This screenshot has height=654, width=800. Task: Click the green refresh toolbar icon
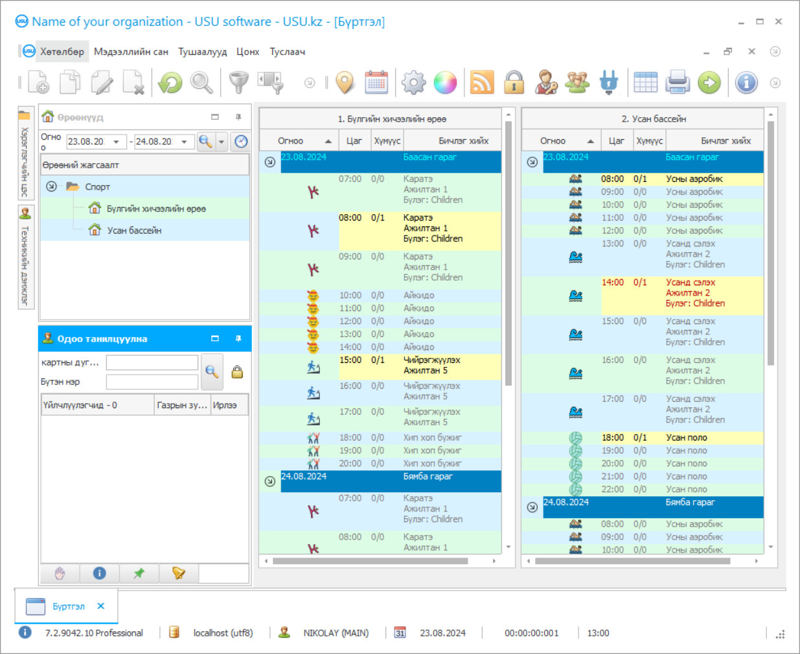coord(170,83)
